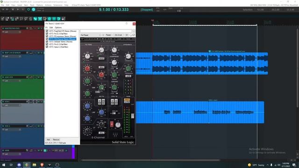Open Project settings from the toolbar
The width and height of the screenshot is (299, 168).
17,19
